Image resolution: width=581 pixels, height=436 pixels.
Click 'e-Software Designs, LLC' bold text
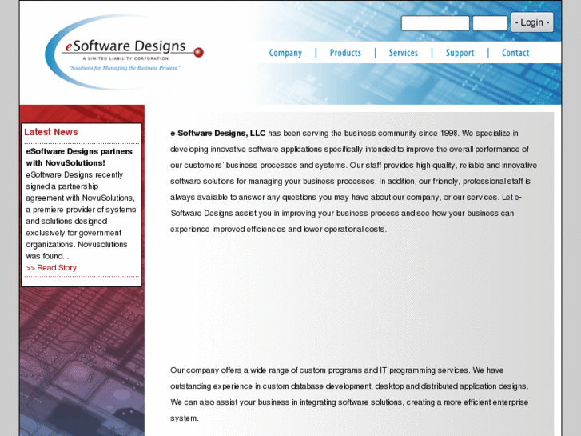pos(218,134)
